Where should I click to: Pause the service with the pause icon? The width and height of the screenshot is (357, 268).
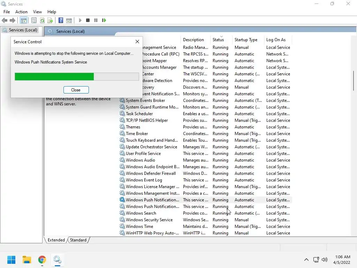[x=96, y=20]
